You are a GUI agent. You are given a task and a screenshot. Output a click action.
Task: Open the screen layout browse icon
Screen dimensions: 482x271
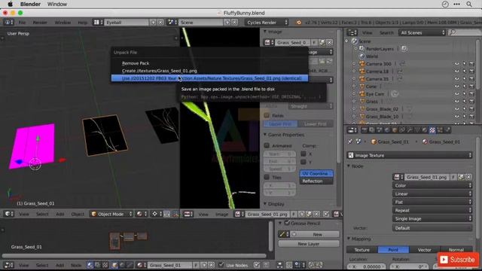(x=98, y=23)
